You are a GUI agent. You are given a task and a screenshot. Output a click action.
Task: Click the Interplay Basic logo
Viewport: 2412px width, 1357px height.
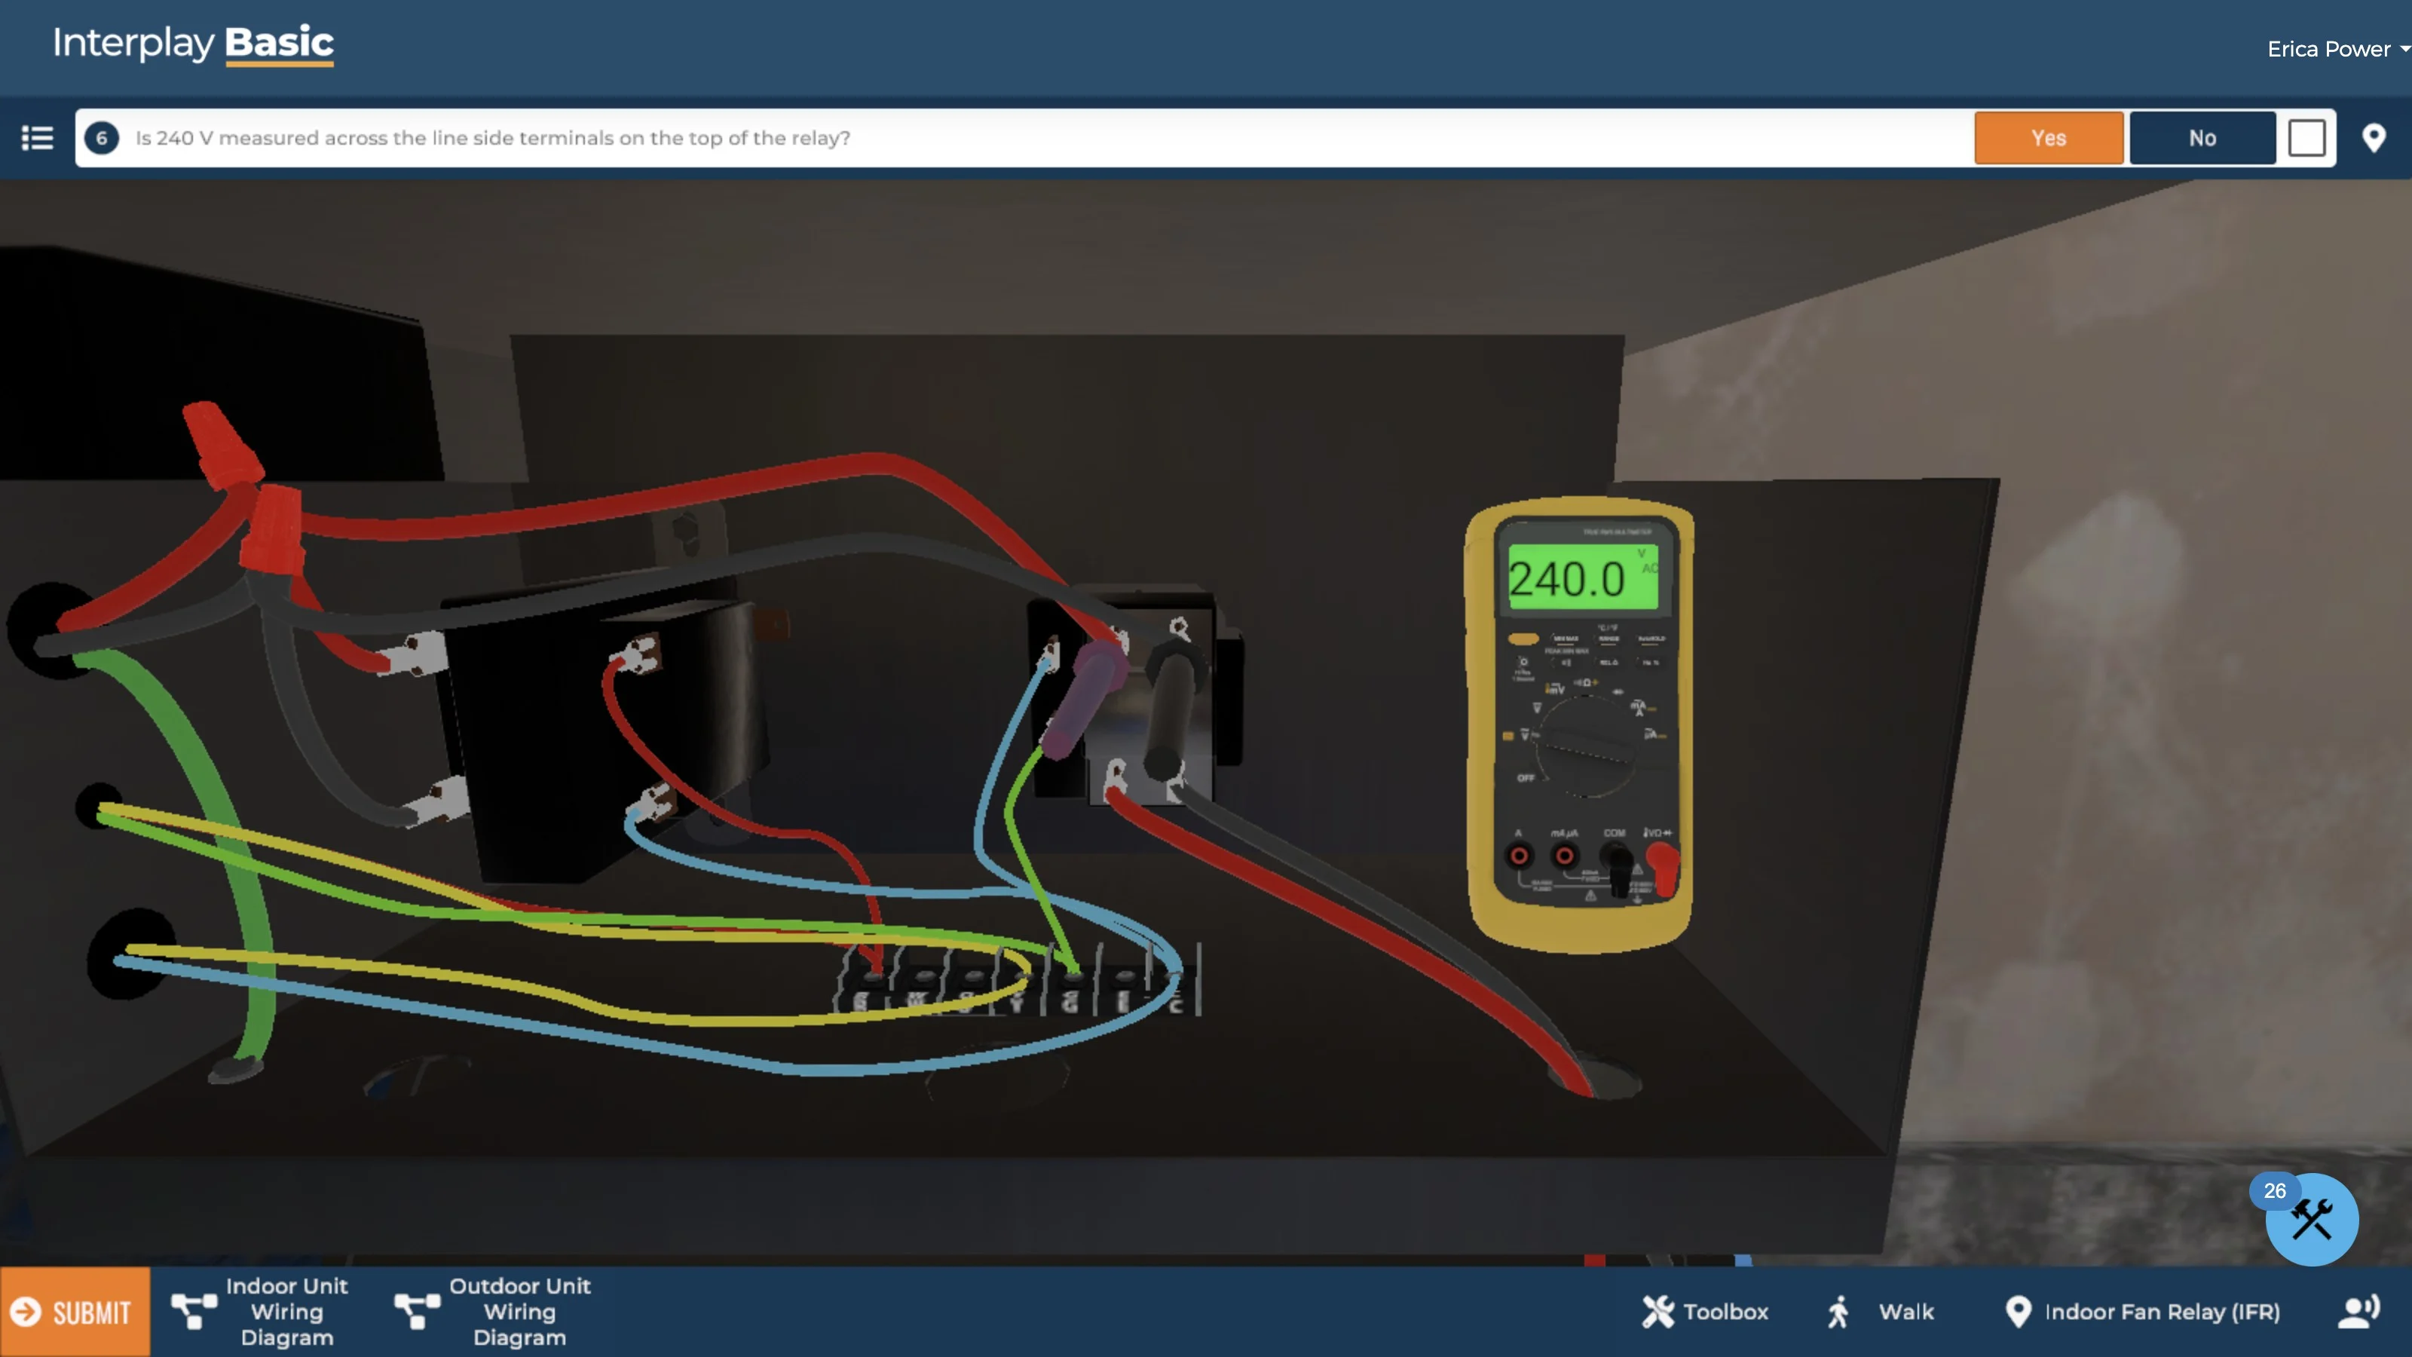tap(193, 44)
